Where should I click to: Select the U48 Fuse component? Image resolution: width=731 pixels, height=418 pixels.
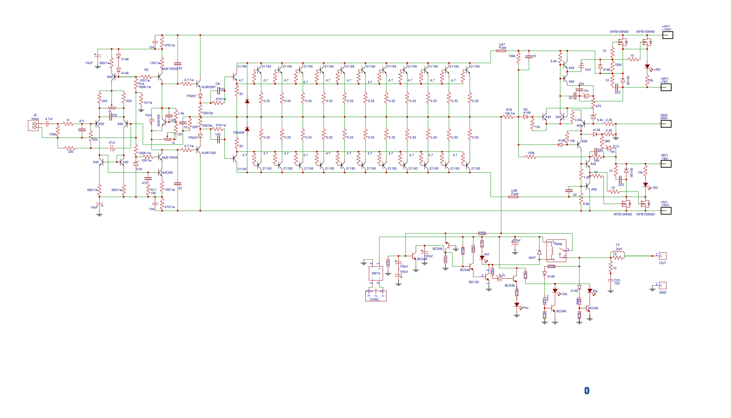513,197
